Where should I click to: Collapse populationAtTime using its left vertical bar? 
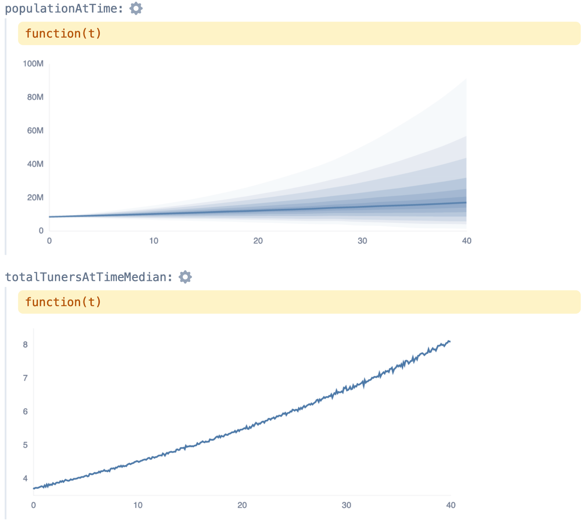click(x=6, y=136)
